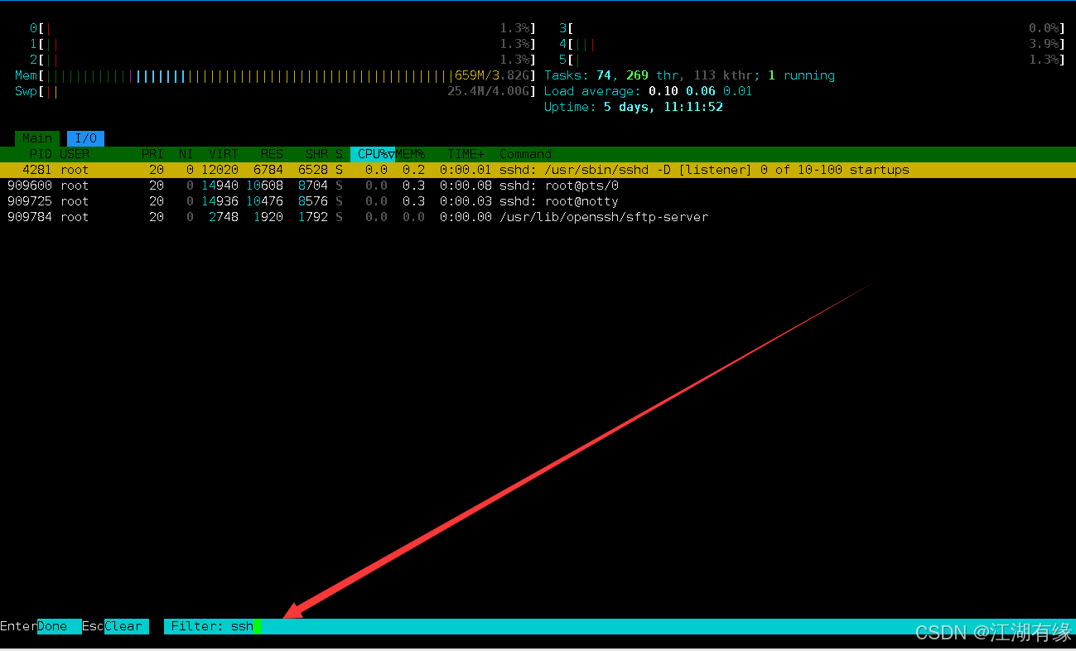
Task: Click TIME+ value 0:00.03
Action: point(466,201)
